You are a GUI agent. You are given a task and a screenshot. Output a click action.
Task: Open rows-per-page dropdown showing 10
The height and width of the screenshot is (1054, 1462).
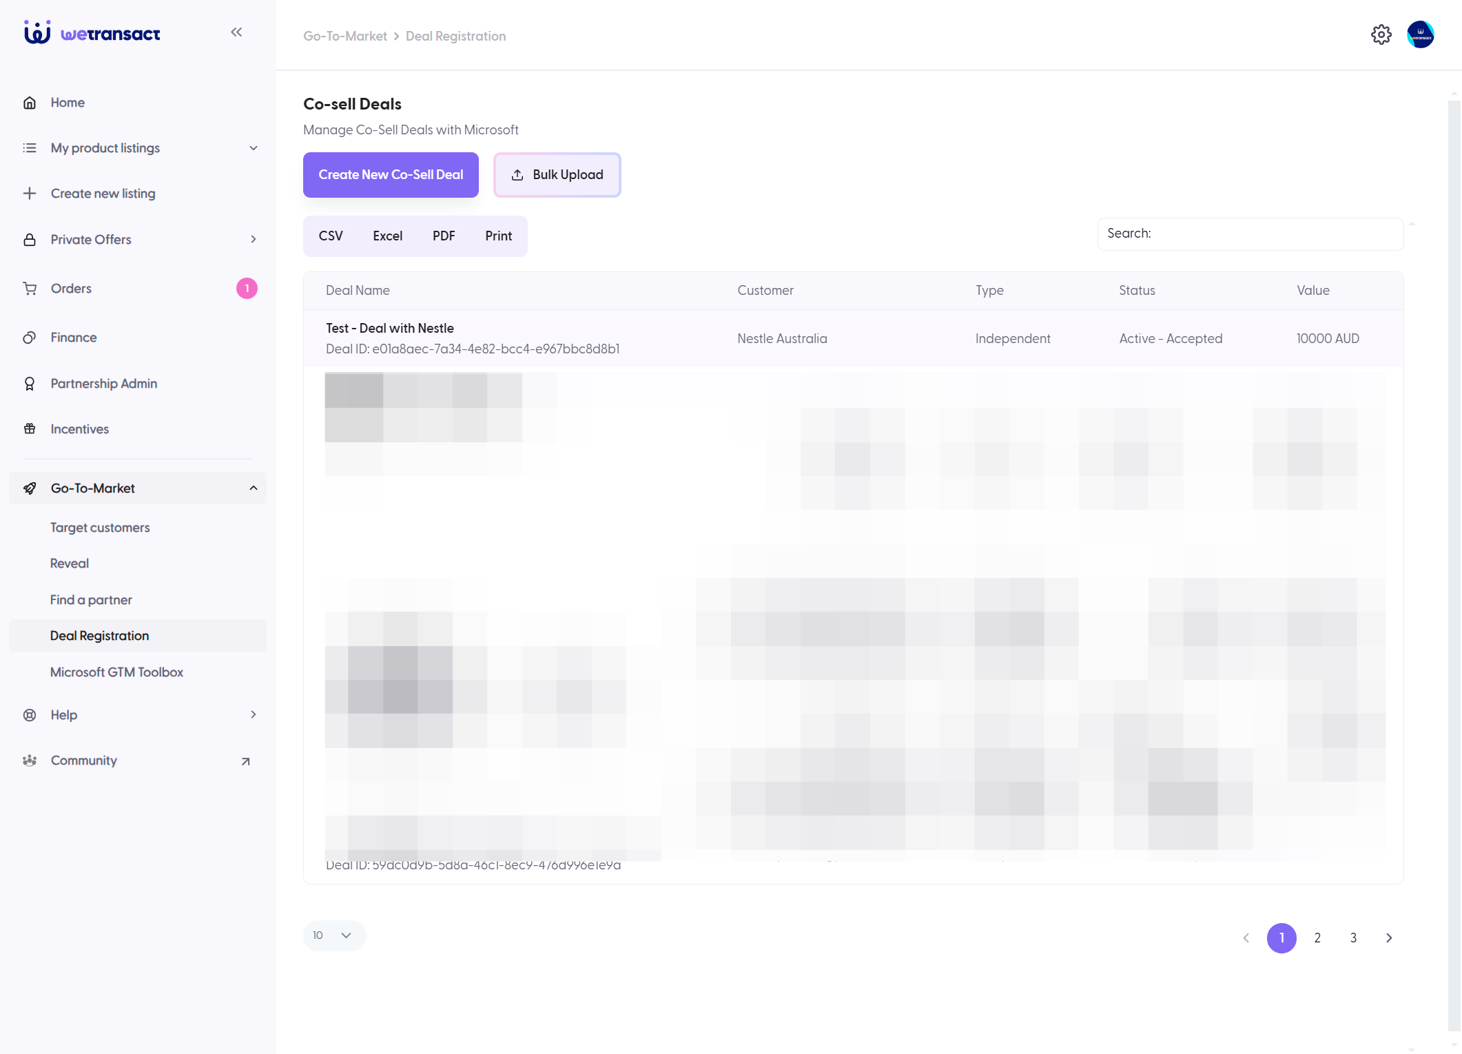pos(334,936)
